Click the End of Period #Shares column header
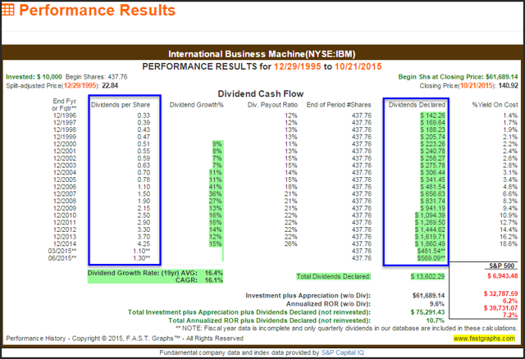 click(x=339, y=105)
